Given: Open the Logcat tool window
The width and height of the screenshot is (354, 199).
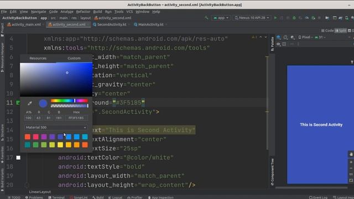Looking at the screenshot, I should click(115, 197).
